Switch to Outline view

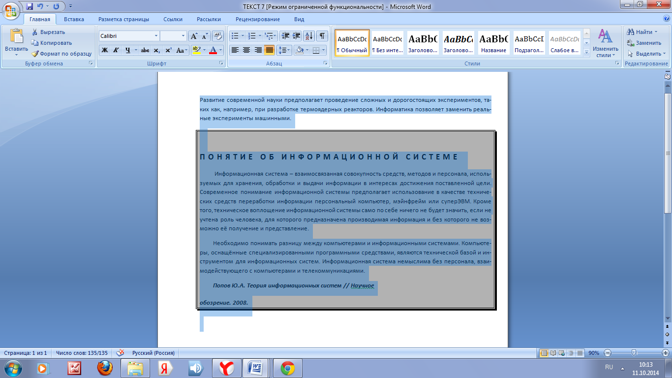570,353
